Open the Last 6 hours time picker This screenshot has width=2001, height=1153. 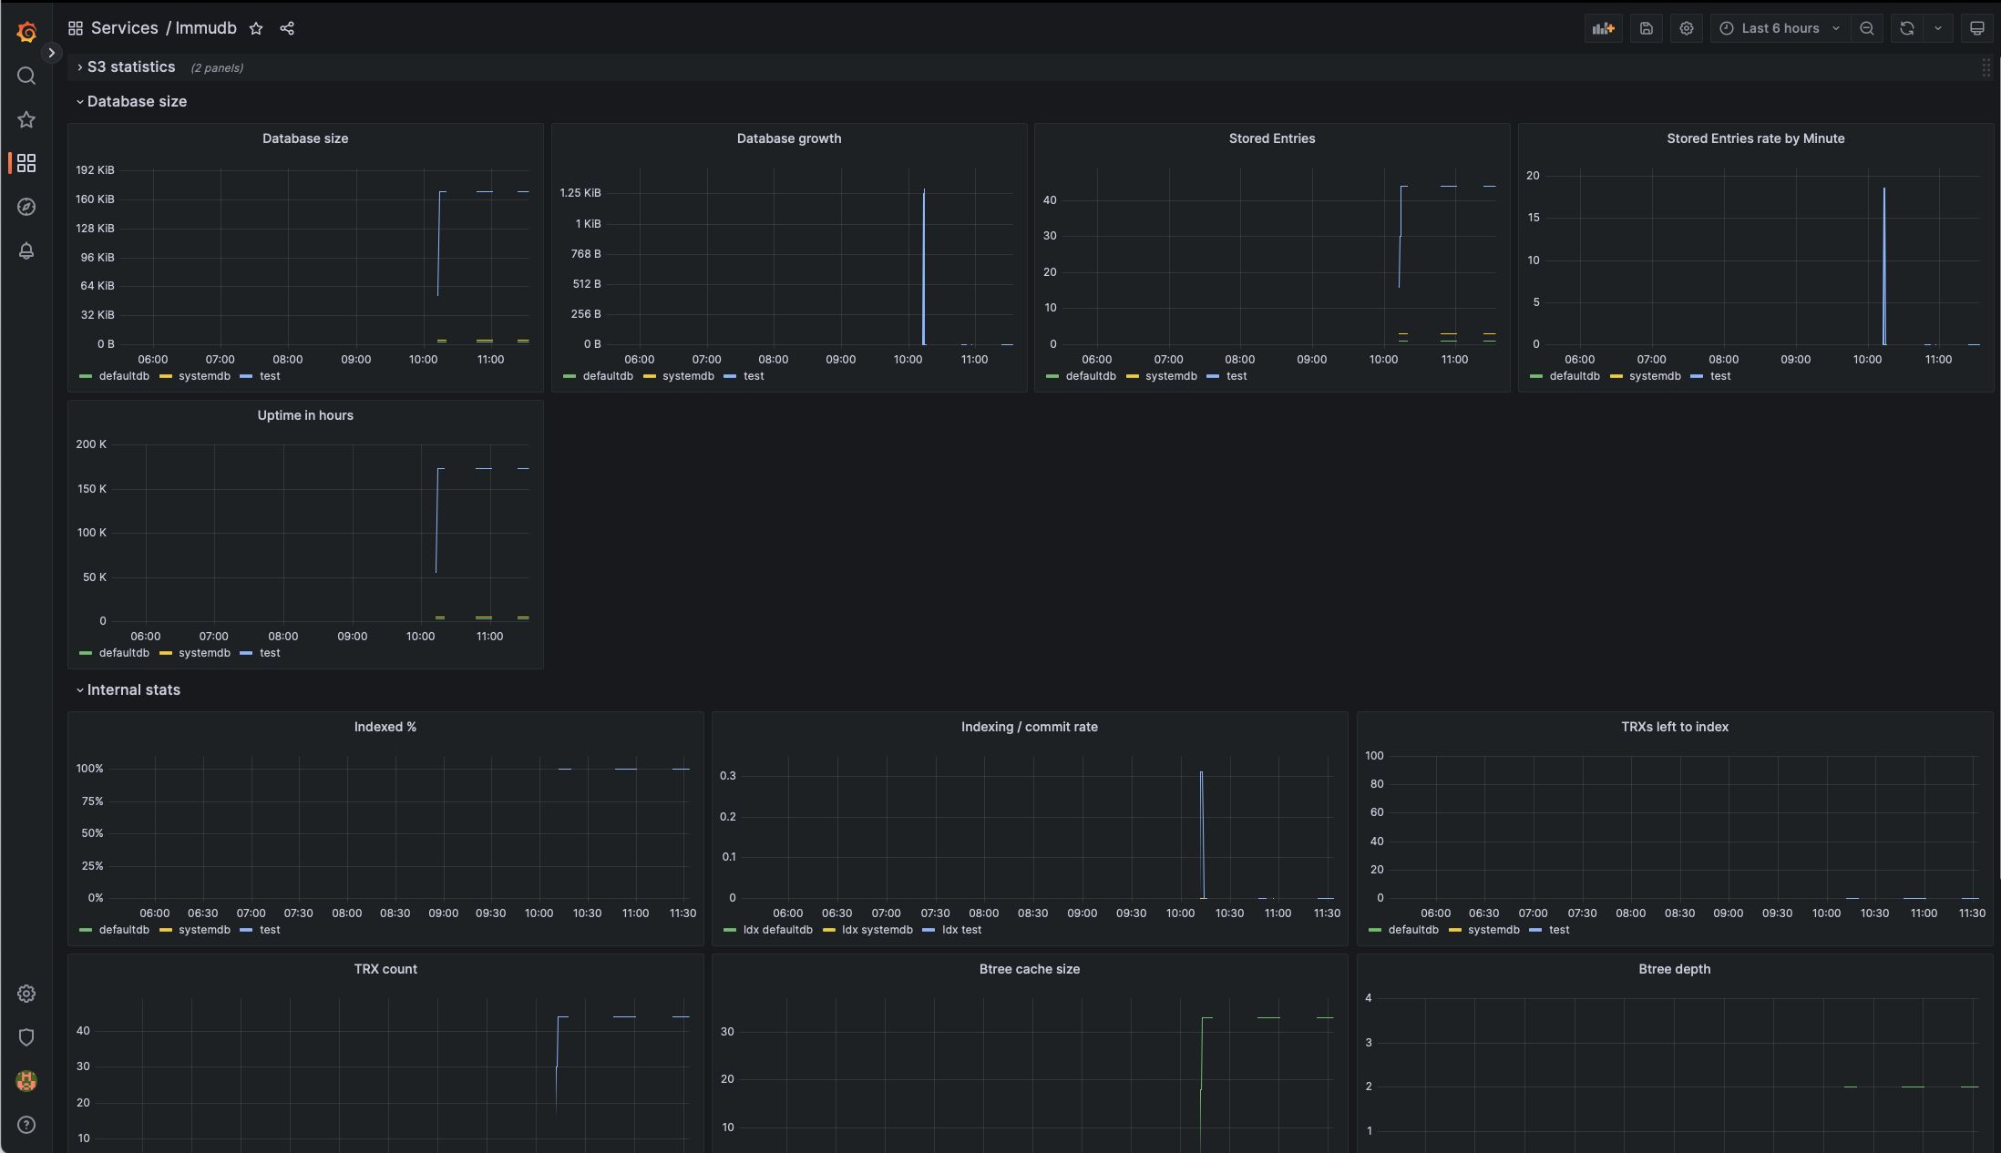1779,28
